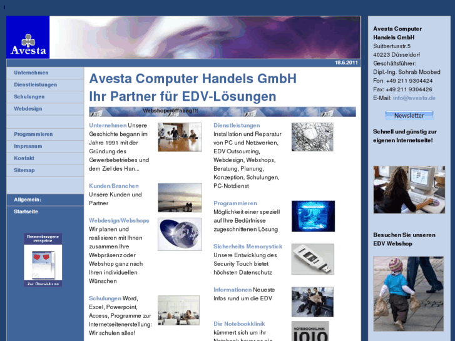Open the Sicherheits Memorystick link

pos(248,247)
